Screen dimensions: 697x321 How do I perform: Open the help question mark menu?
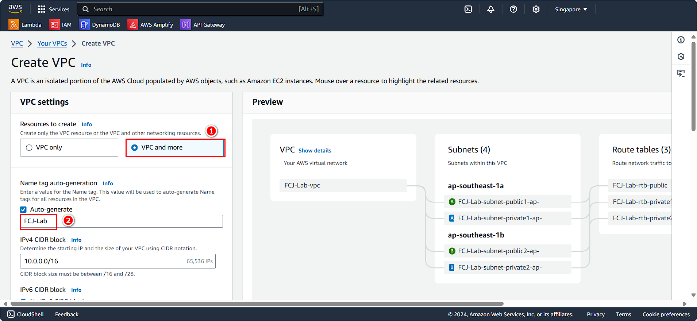point(513,9)
